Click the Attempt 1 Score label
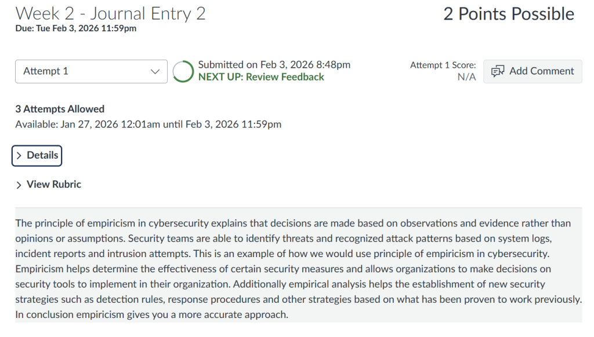594x337 pixels. [x=443, y=65]
